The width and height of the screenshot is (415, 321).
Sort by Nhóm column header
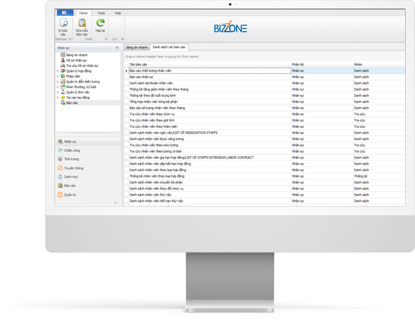click(x=379, y=64)
